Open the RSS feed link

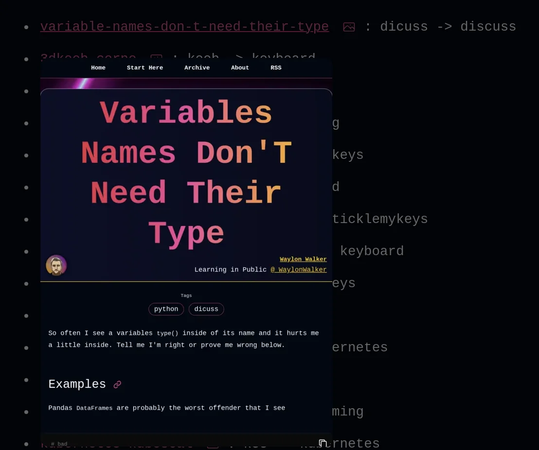pos(276,68)
